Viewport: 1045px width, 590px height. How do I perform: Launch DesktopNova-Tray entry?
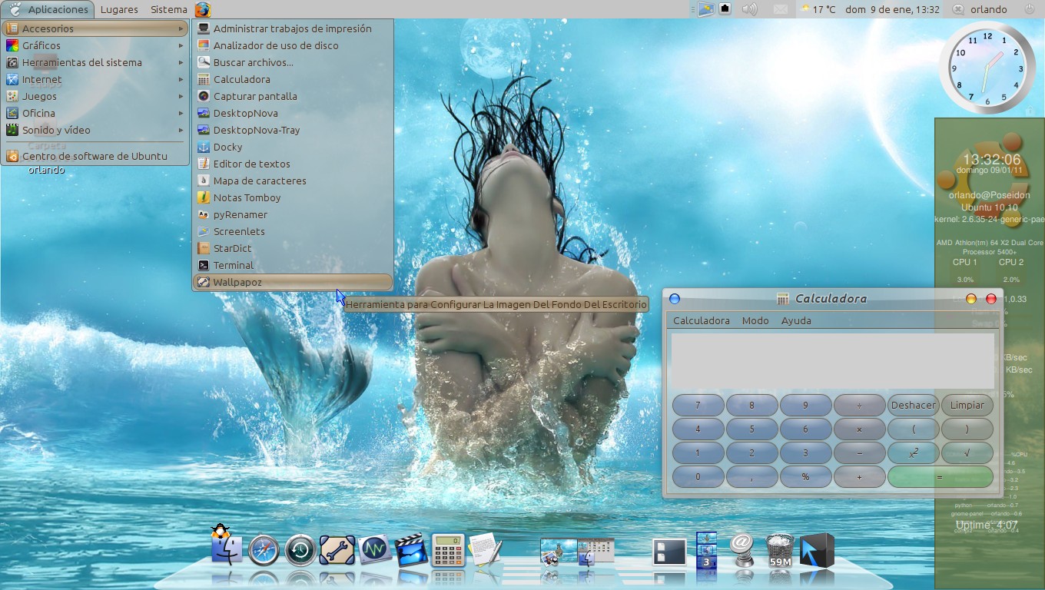pos(293,130)
